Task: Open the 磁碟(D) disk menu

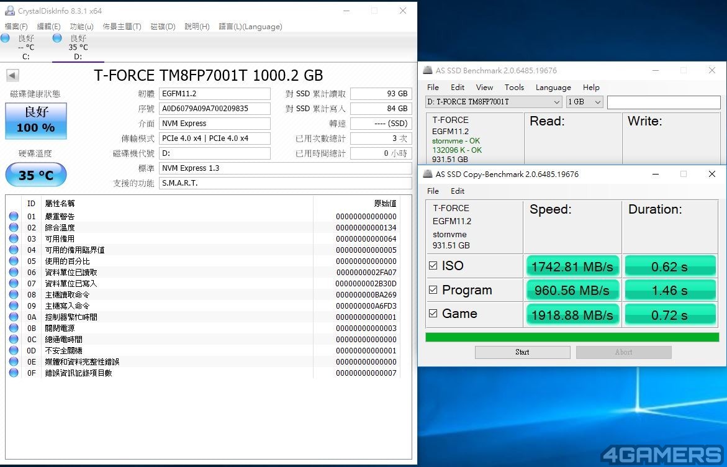Action: pos(163,27)
